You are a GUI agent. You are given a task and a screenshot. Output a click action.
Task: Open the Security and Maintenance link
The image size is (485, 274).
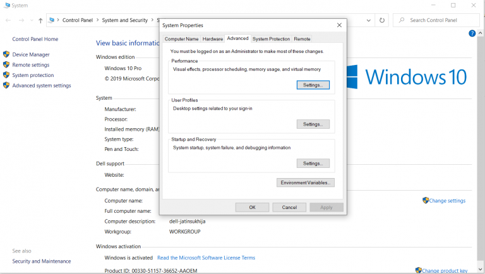tap(42, 261)
